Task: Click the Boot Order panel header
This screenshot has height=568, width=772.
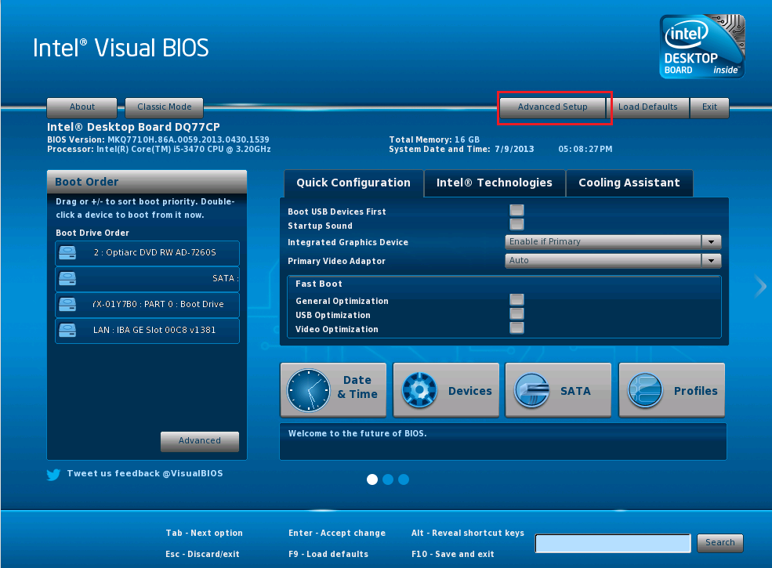Action: 147,182
